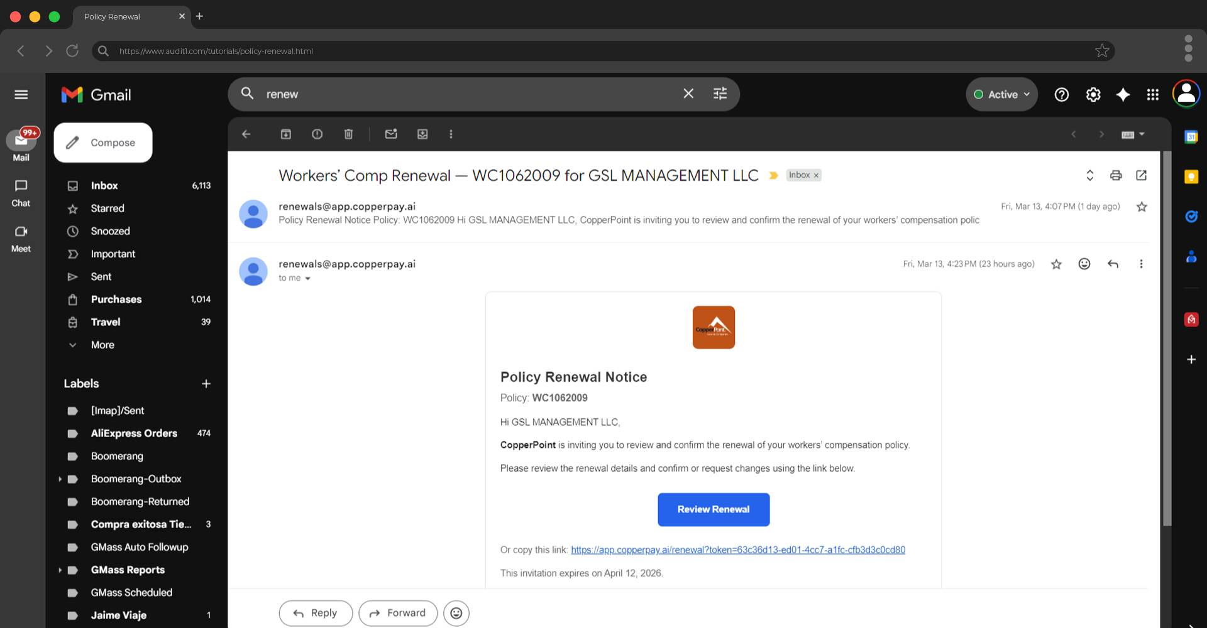
Task: Click the Review Renewal button
Action: 713,509
